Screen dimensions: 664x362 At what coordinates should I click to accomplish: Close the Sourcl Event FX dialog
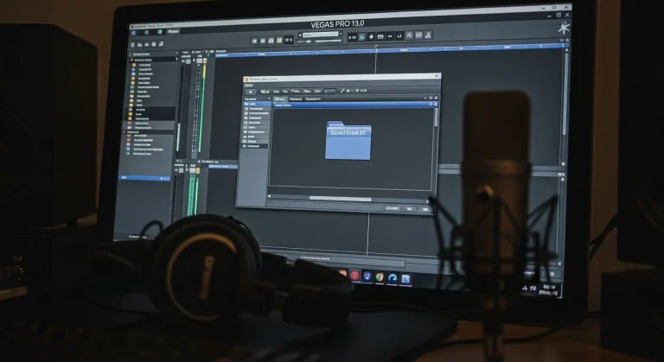pos(437,76)
